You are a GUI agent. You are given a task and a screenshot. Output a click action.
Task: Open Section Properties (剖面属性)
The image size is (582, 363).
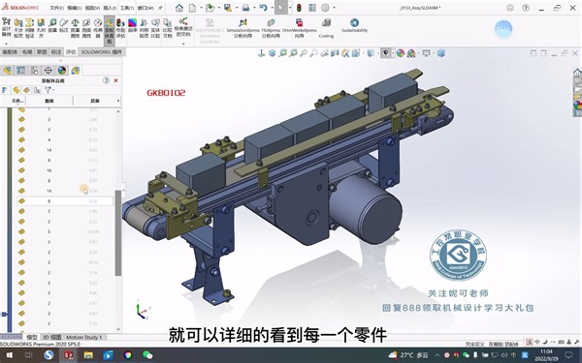point(86,28)
